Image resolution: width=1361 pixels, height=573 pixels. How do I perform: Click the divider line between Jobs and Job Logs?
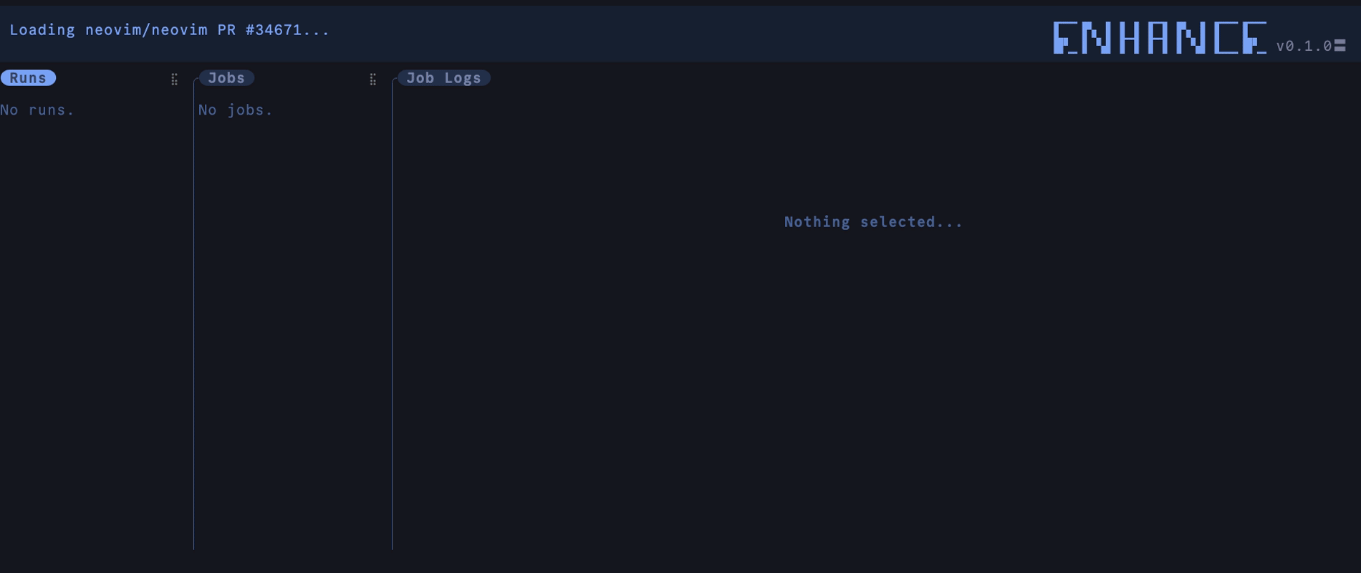[392, 315]
